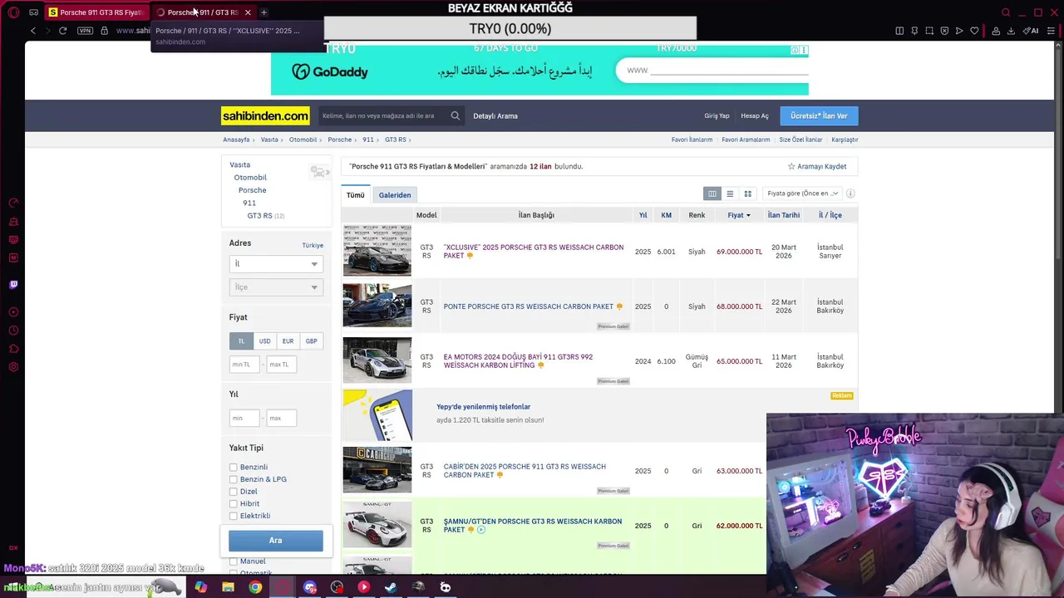Open Hesap Aç signup link
The height and width of the screenshot is (598, 1064).
(755, 116)
